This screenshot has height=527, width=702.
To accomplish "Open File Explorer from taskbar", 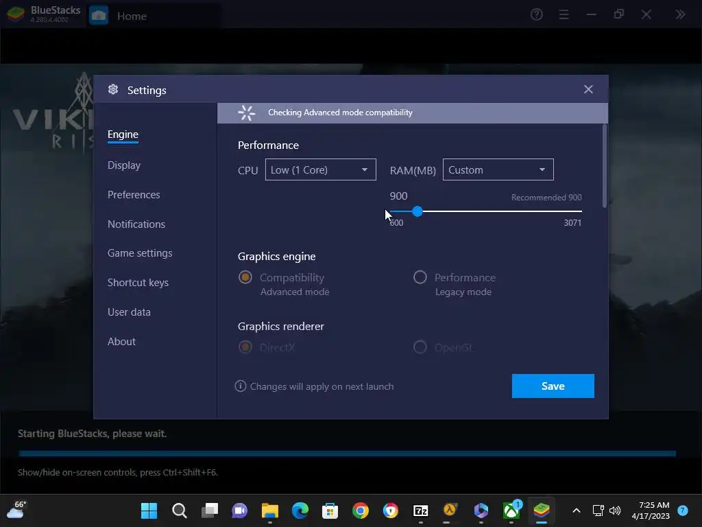I will (x=270, y=511).
